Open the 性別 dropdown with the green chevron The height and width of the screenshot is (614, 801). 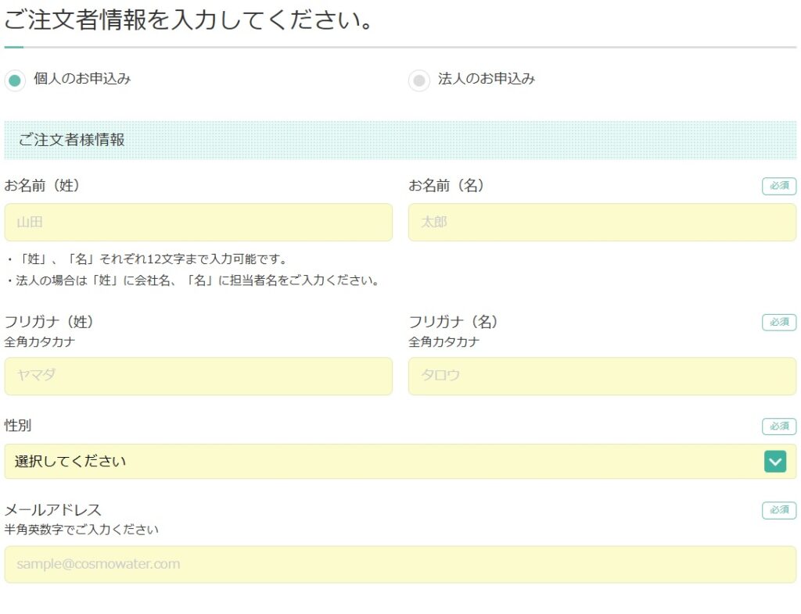(x=774, y=462)
